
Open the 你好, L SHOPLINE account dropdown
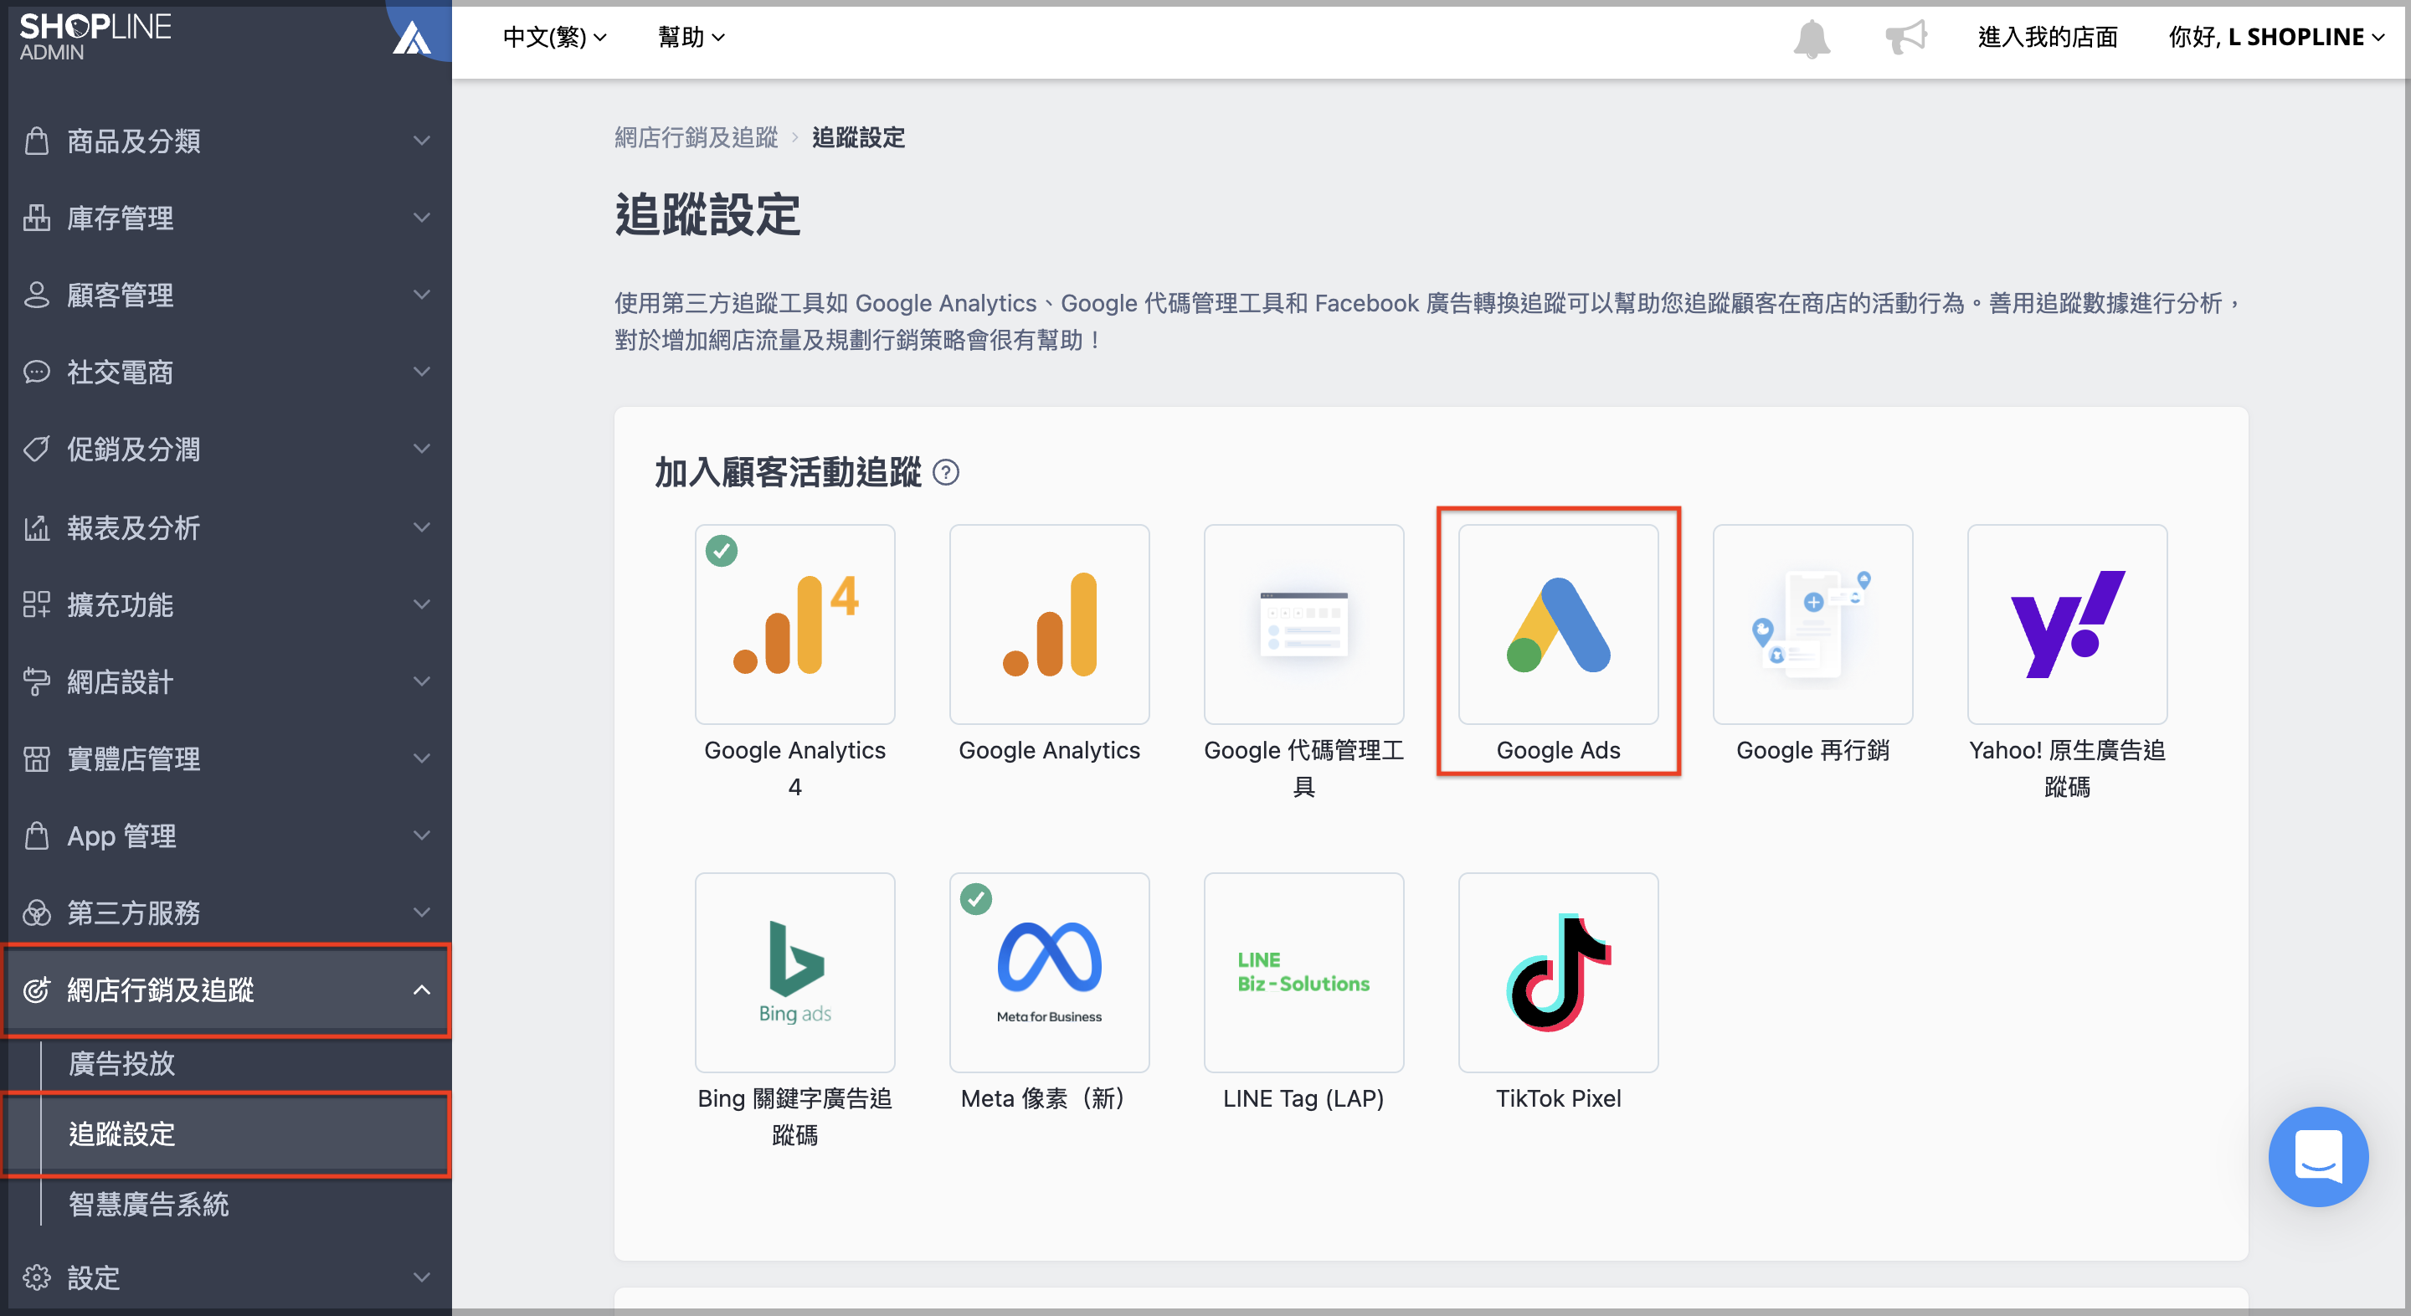(x=2276, y=38)
